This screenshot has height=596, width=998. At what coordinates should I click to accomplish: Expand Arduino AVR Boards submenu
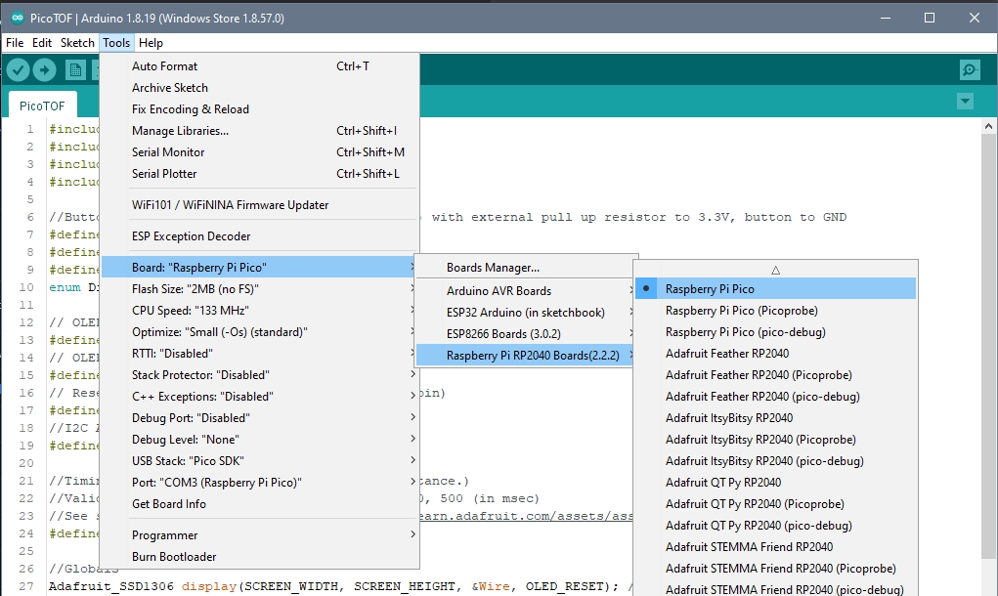525,291
